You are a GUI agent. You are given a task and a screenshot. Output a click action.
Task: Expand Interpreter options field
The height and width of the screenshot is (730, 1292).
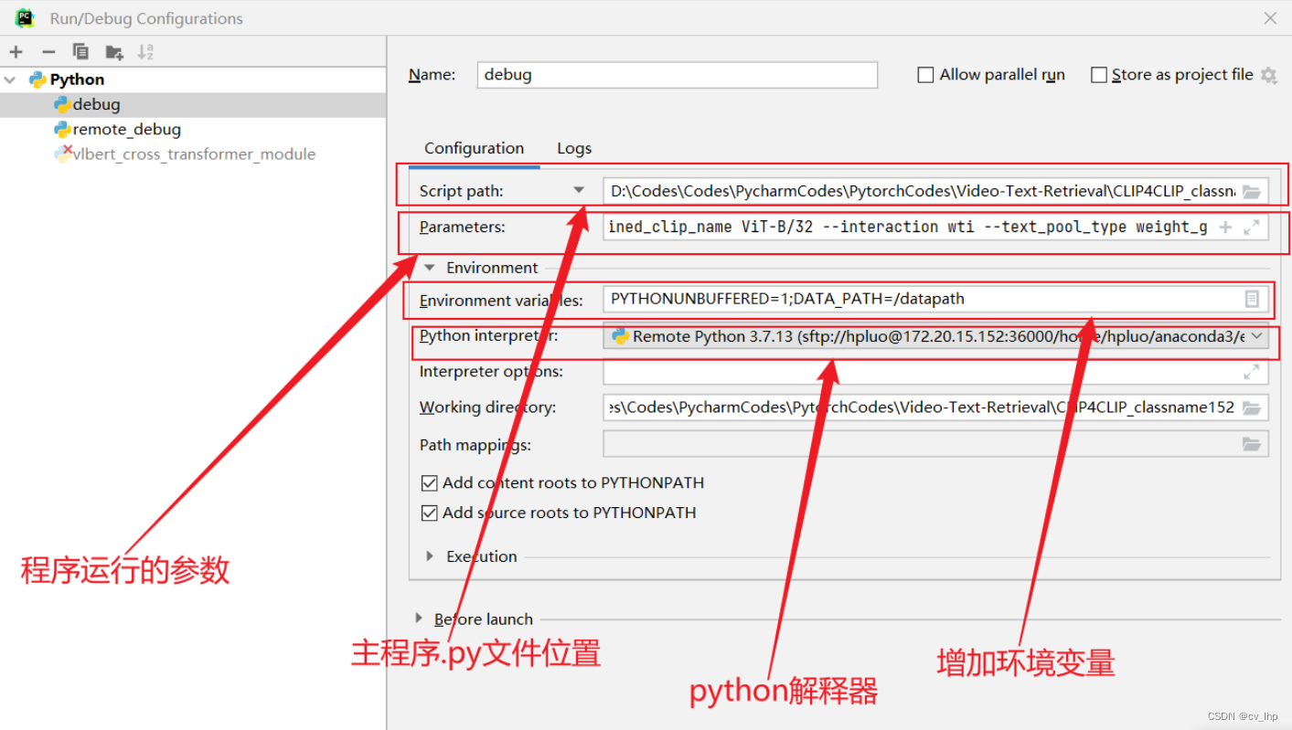pos(1251,372)
